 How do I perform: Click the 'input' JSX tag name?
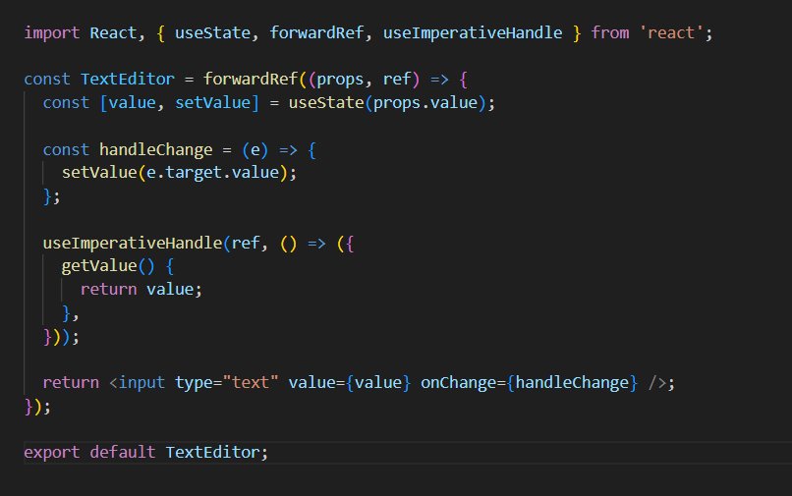(x=141, y=383)
